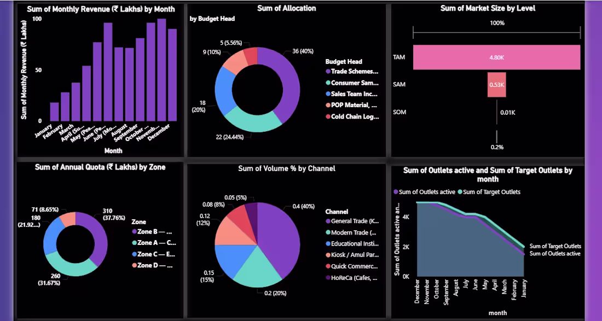Click the SAM segment of the funnel
This screenshot has width=602, height=321.
pyautogui.click(x=496, y=85)
